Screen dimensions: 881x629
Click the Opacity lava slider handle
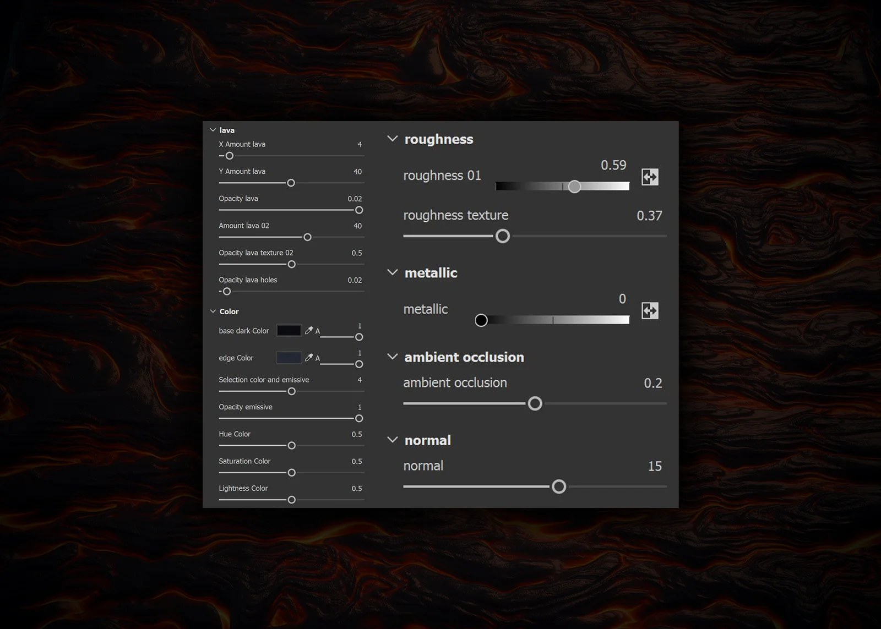click(x=358, y=210)
